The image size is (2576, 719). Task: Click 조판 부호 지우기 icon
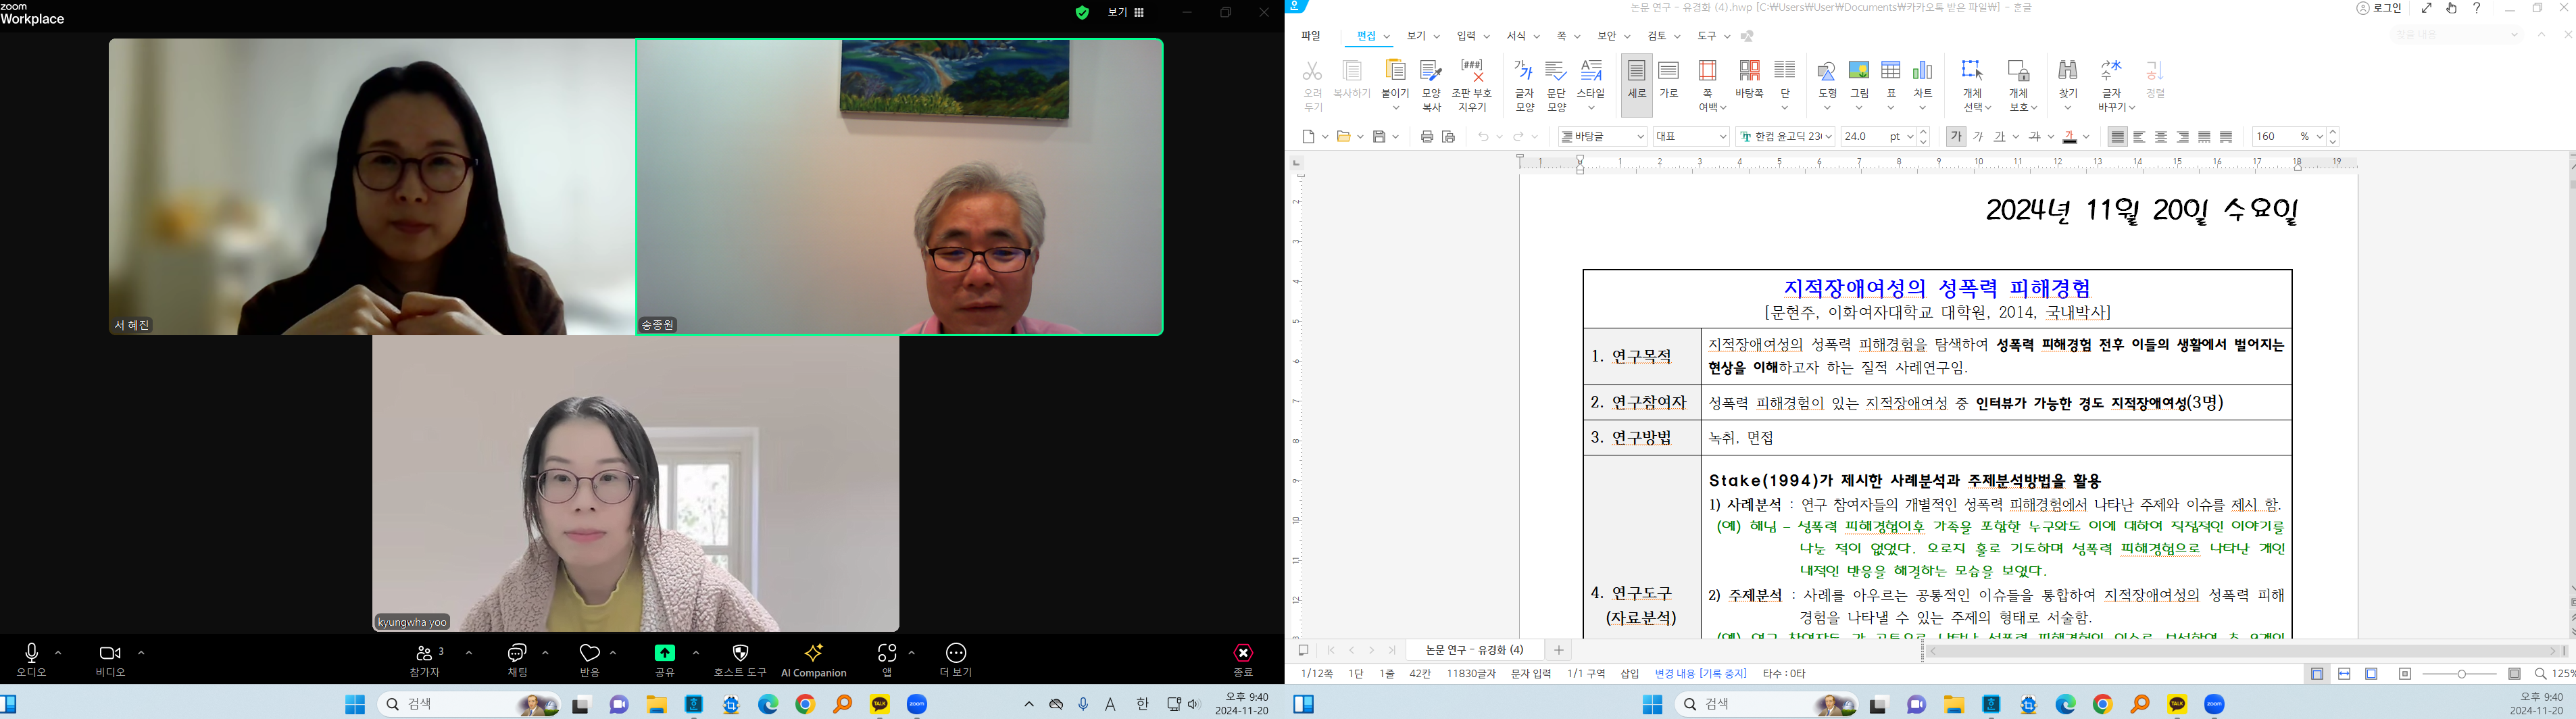tap(1471, 71)
